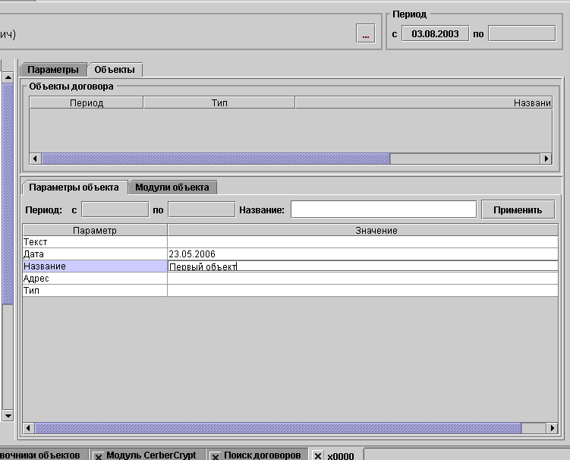Click the Название text input field
This screenshot has width=570, height=460.
pos(383,210)
